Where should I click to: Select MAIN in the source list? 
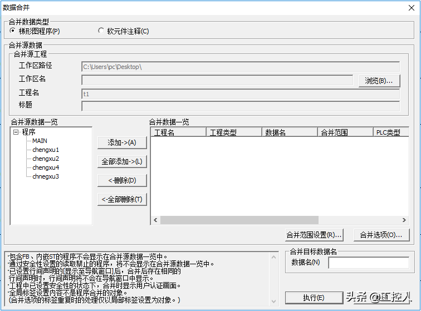[x=40, y=141]
